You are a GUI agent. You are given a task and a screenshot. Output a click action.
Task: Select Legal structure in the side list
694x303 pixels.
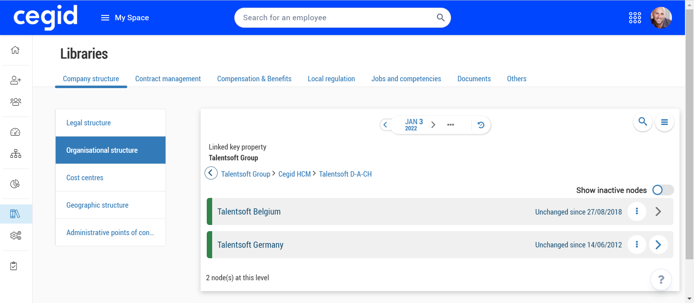tap(111, 123)
